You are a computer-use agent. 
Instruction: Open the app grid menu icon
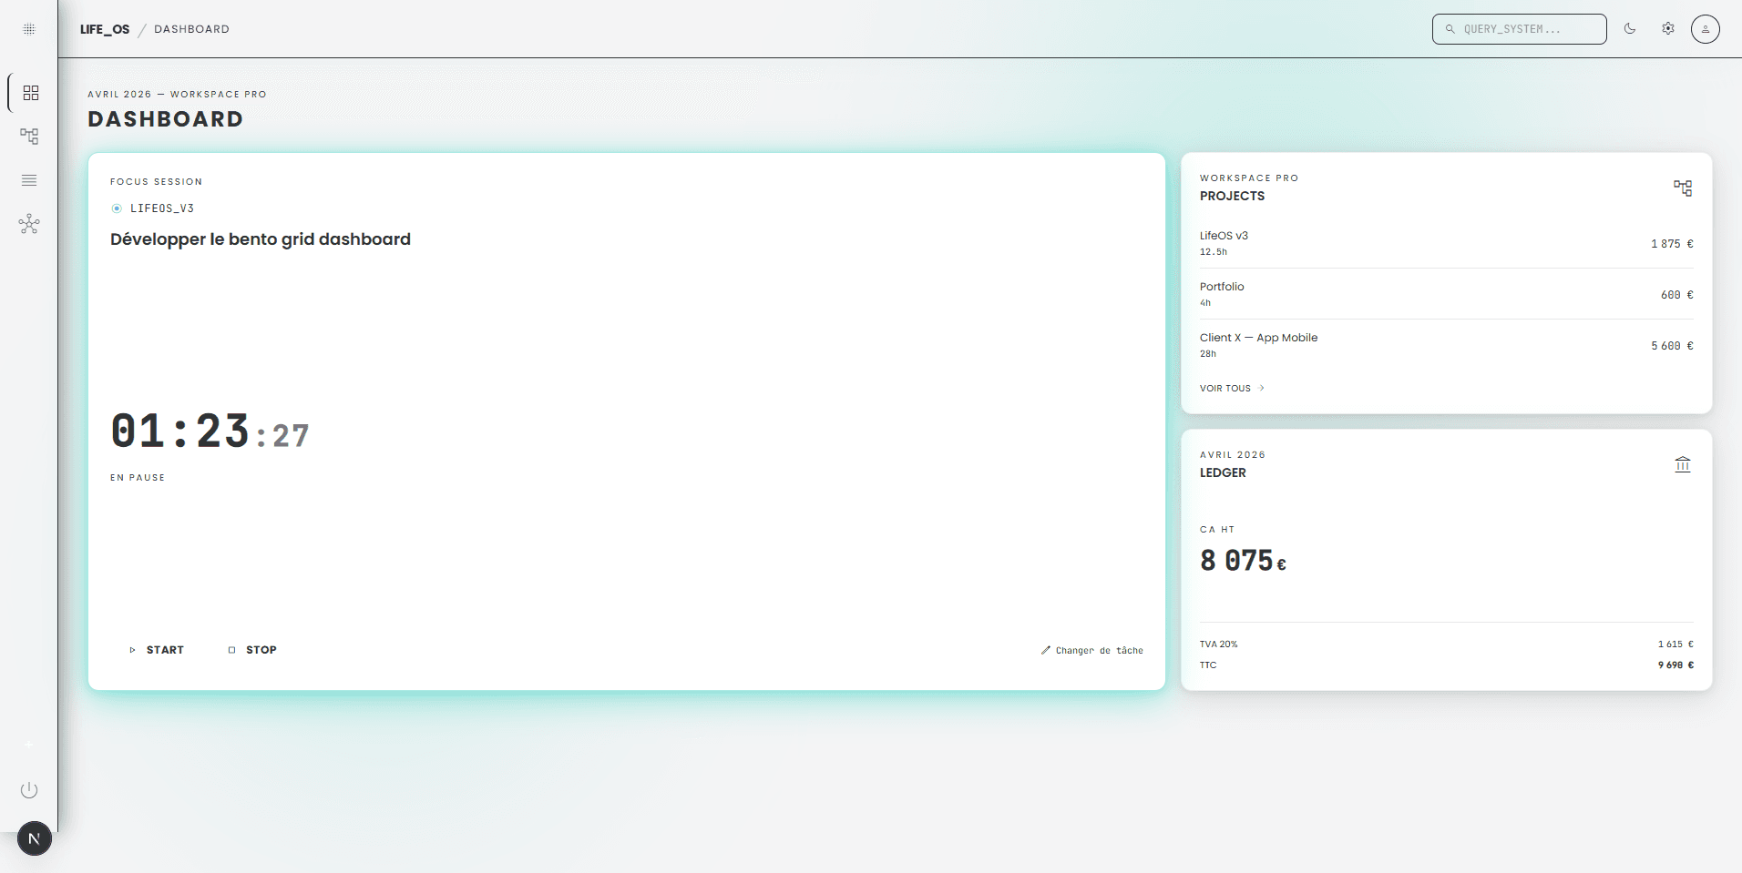pyautogui.click(x=29, y=29)
